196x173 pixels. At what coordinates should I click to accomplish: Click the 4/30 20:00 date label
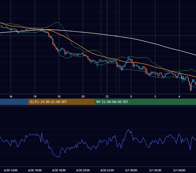pos(83,170)
